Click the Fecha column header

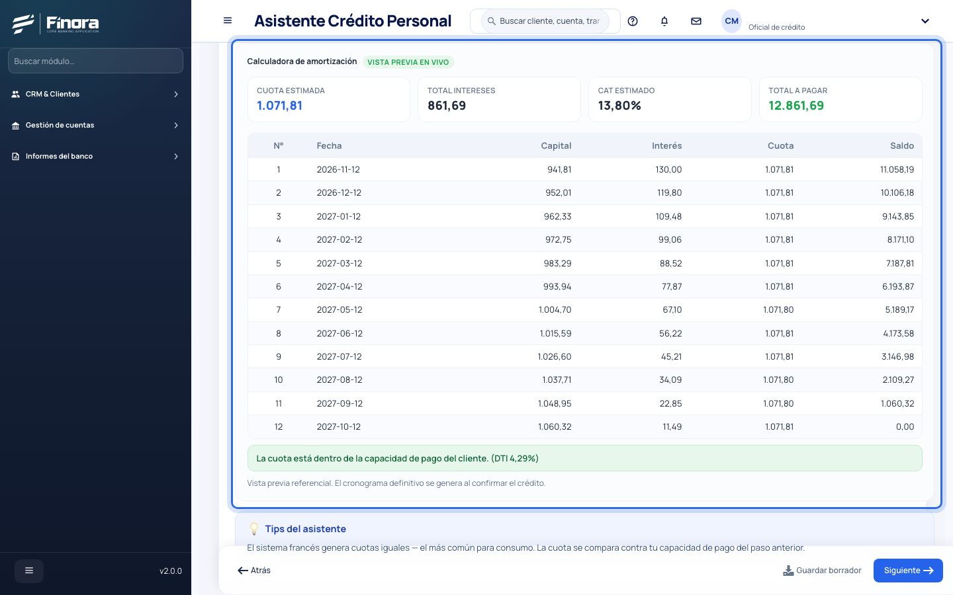[x=330, y=146]
